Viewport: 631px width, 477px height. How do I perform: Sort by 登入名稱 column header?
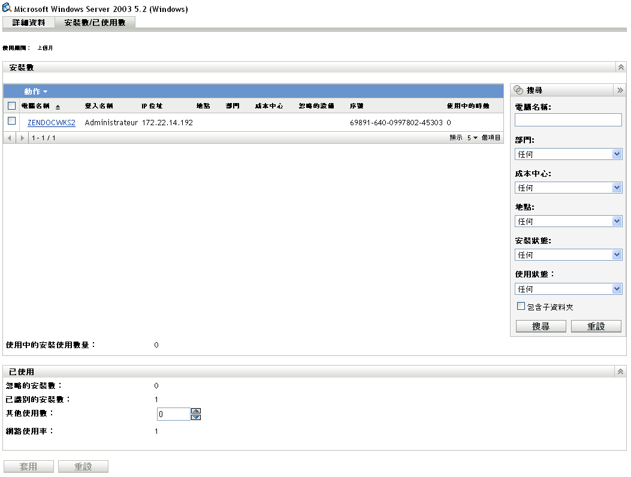(x=99, y=106)
